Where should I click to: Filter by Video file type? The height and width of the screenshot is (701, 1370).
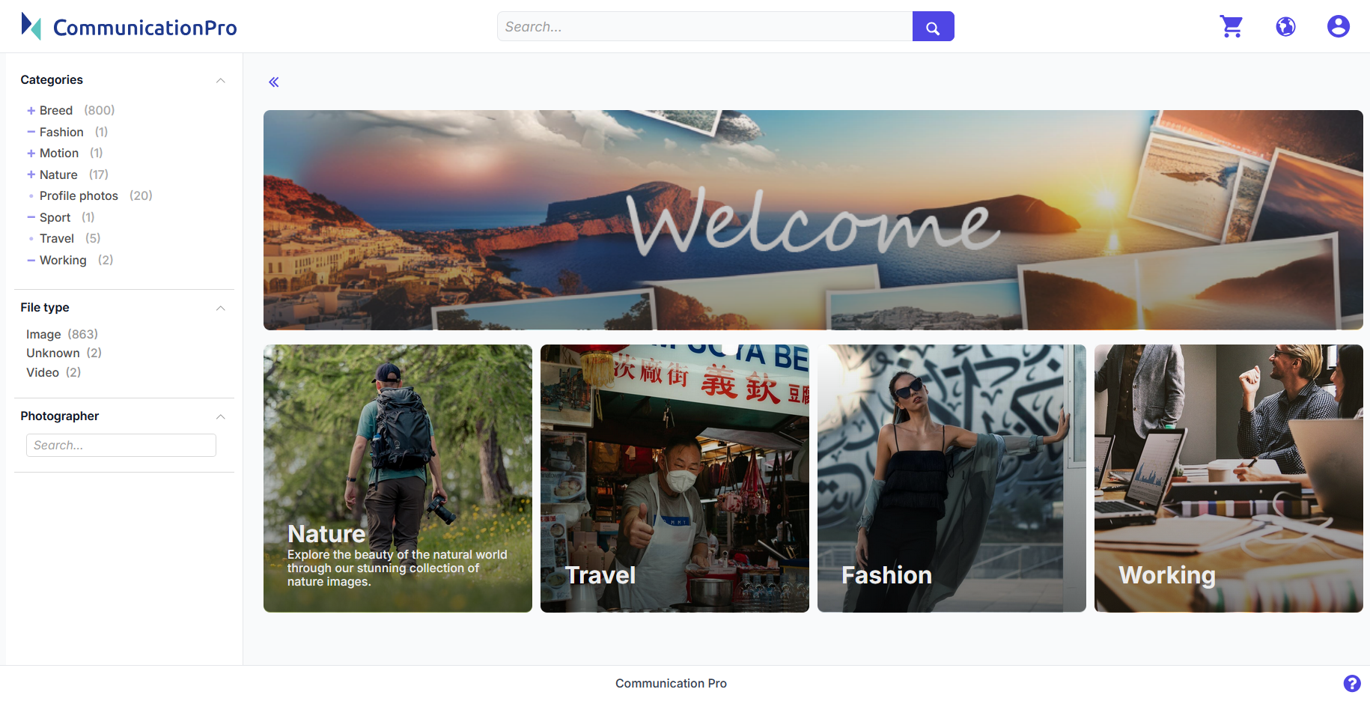(x=43, y=373)
